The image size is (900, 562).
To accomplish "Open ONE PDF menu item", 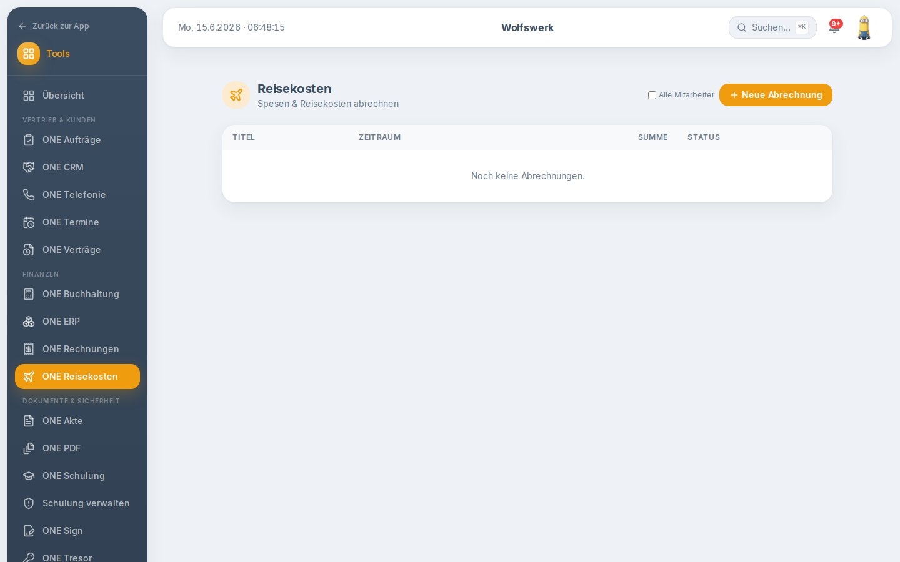I will [x=77, y=448].
